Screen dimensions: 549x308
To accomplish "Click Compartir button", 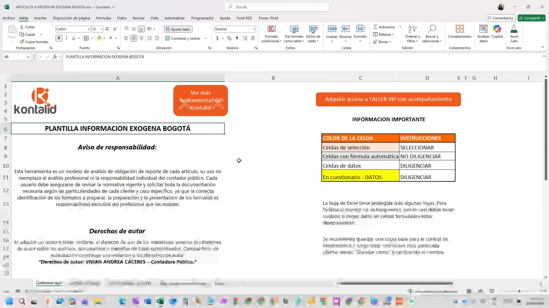I will tap(532, 18).
